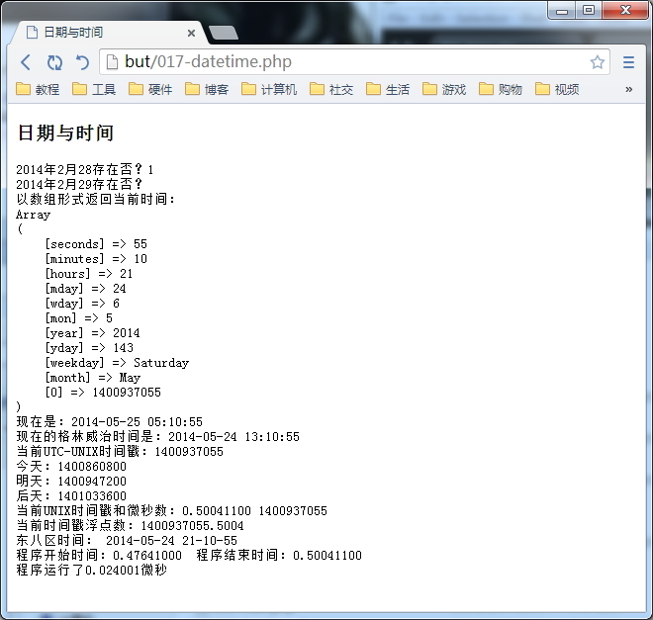Viewport: 653px width, 620px height.
Task: Minimize the browser window
Action: click(562, 11)
